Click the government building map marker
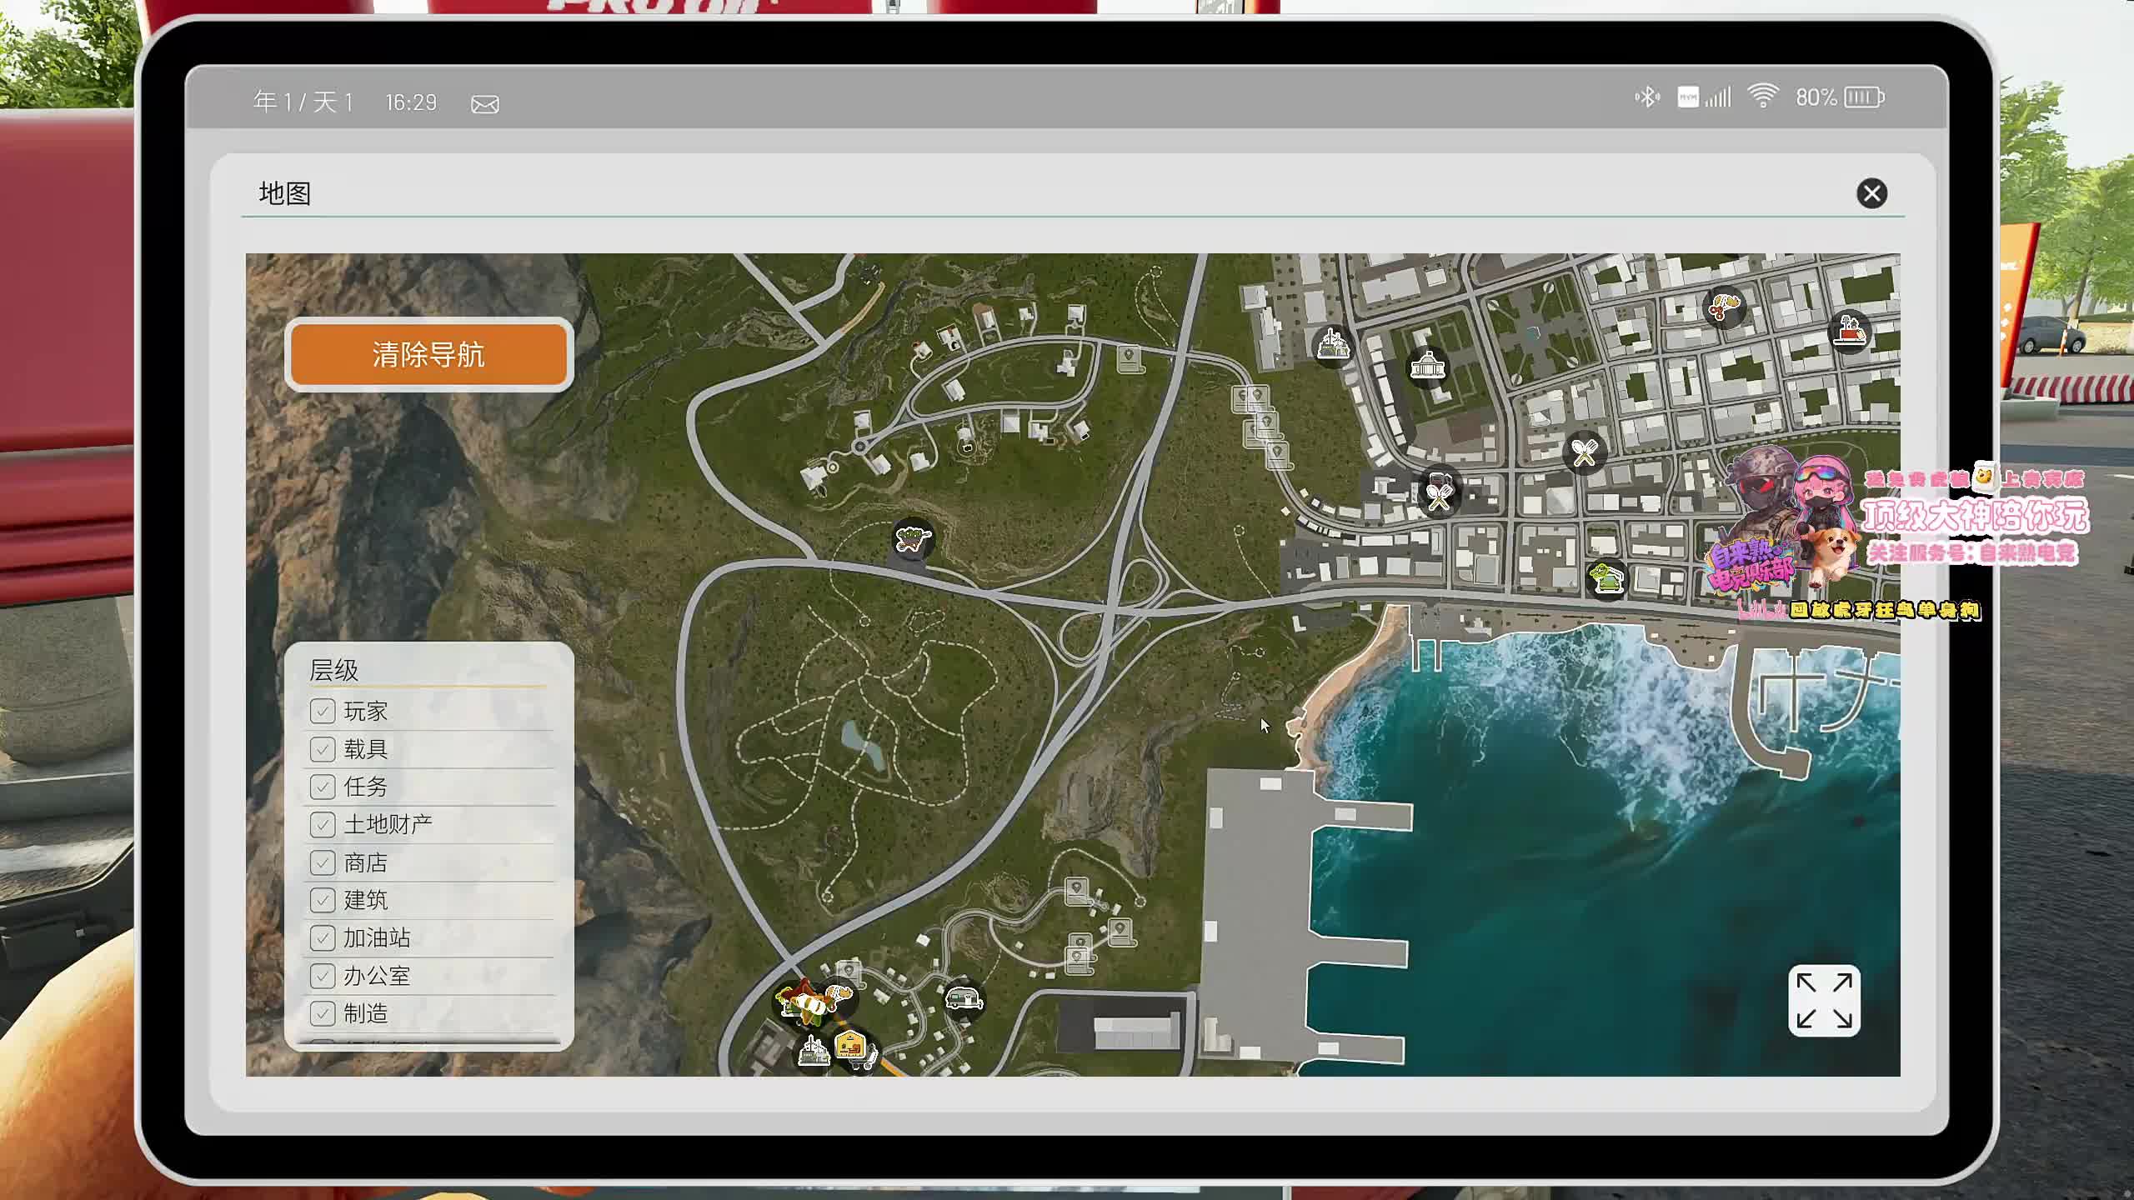The width and height of the screenshot is (2134, 1200). pos(1427,366)
